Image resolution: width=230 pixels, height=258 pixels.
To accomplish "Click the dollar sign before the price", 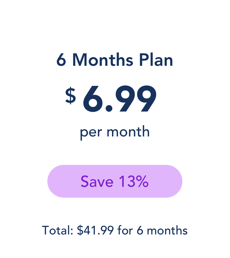I will tap(71, 96).
